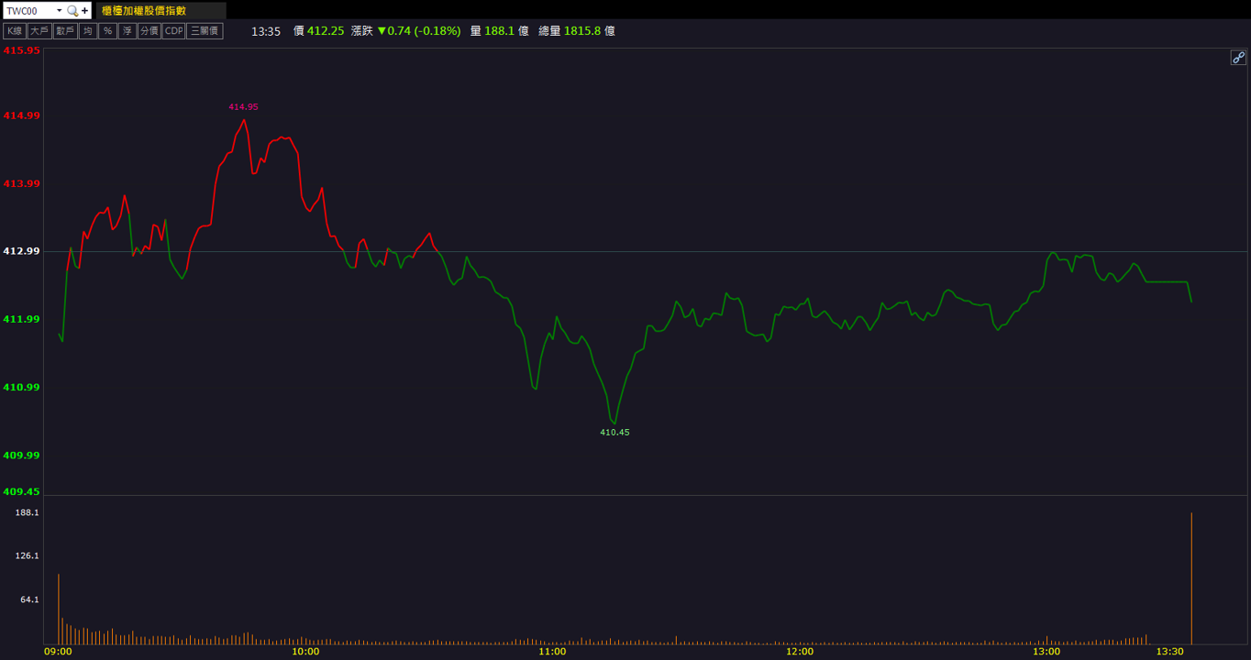
Task: Click the 09:00 time axis label
Action: pos(58,652)
